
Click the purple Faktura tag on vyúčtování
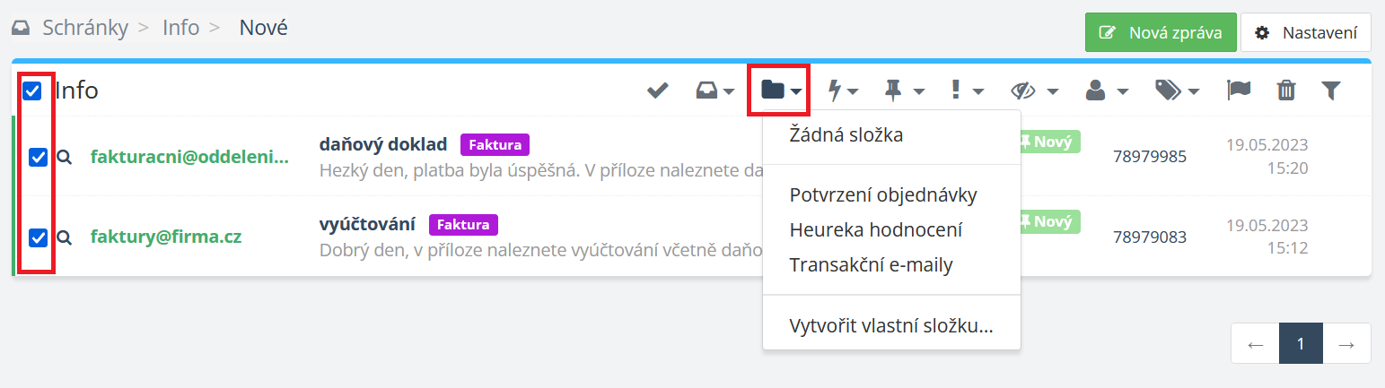463,224
